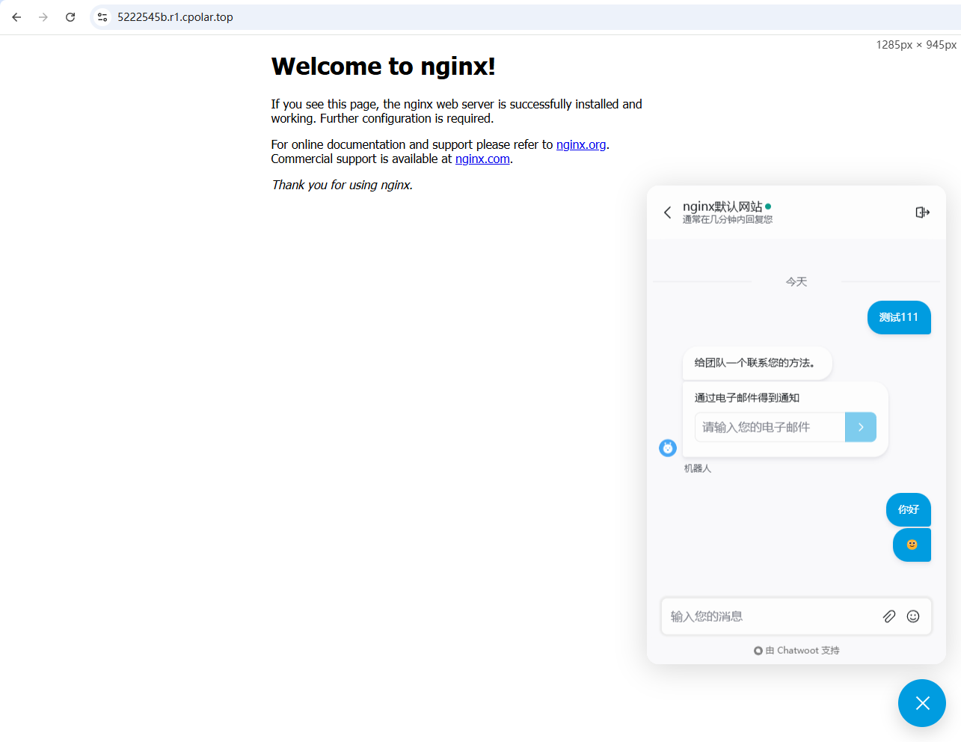Click the browser forward arrow
Image resolution: width=961 pixels, height=742 pixels.
tap(43, 17)
